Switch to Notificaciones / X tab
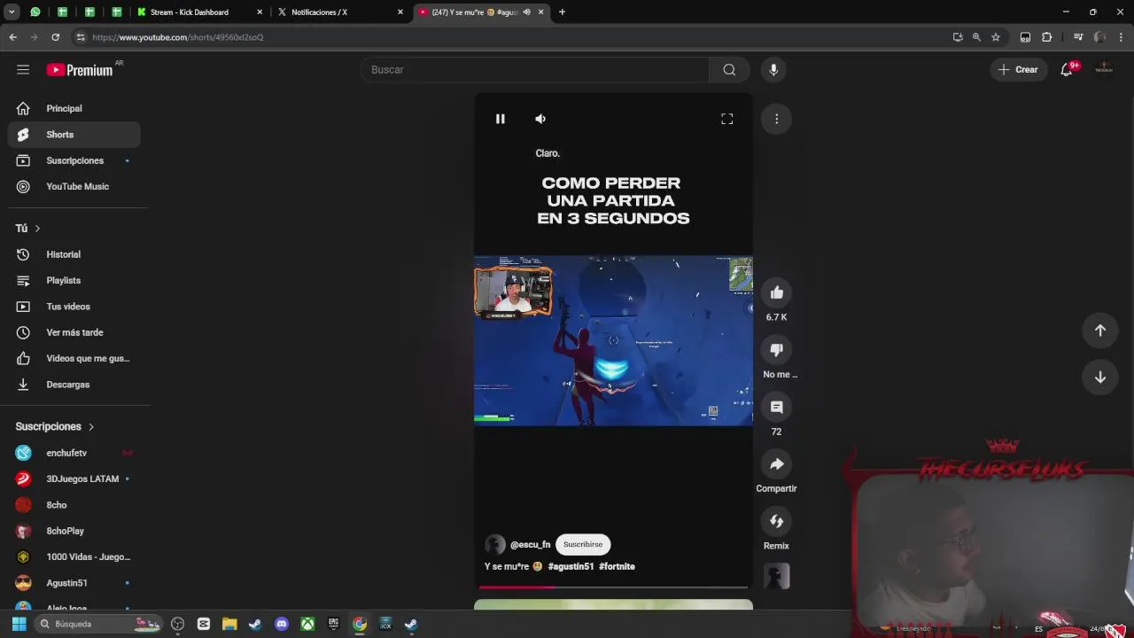The image size is (1134, 638). (x=339, y=12)
